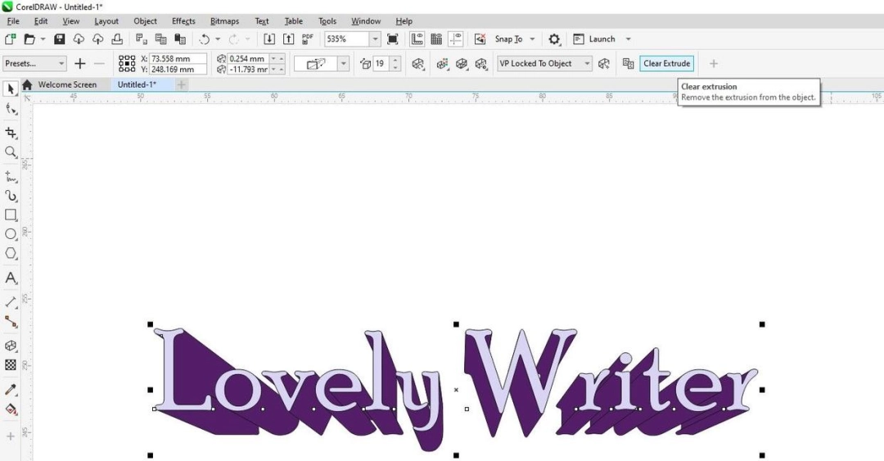This screenshot has width=884, height=461.
Task: Click the Import icon
Action: 269,39
